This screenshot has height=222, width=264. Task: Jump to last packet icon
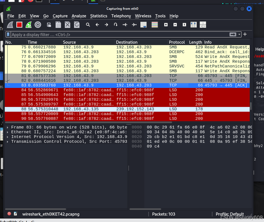click(x=134, y=25)
